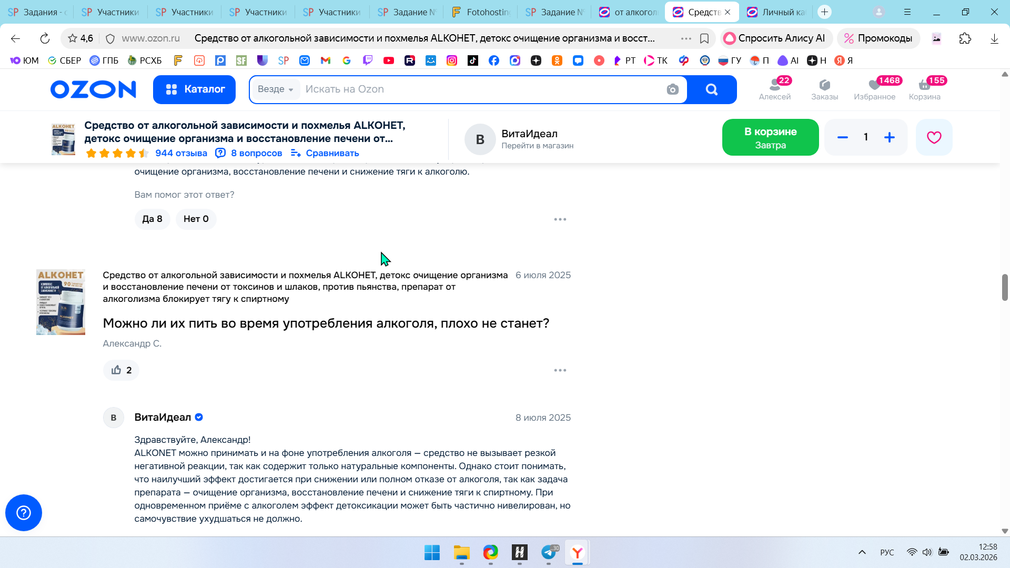1010x568 pixels.
Task: Vote Да on the answer helpfulness
Action: 152,219
